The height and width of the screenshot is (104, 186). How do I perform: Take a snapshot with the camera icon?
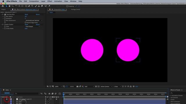pos(77,86)
